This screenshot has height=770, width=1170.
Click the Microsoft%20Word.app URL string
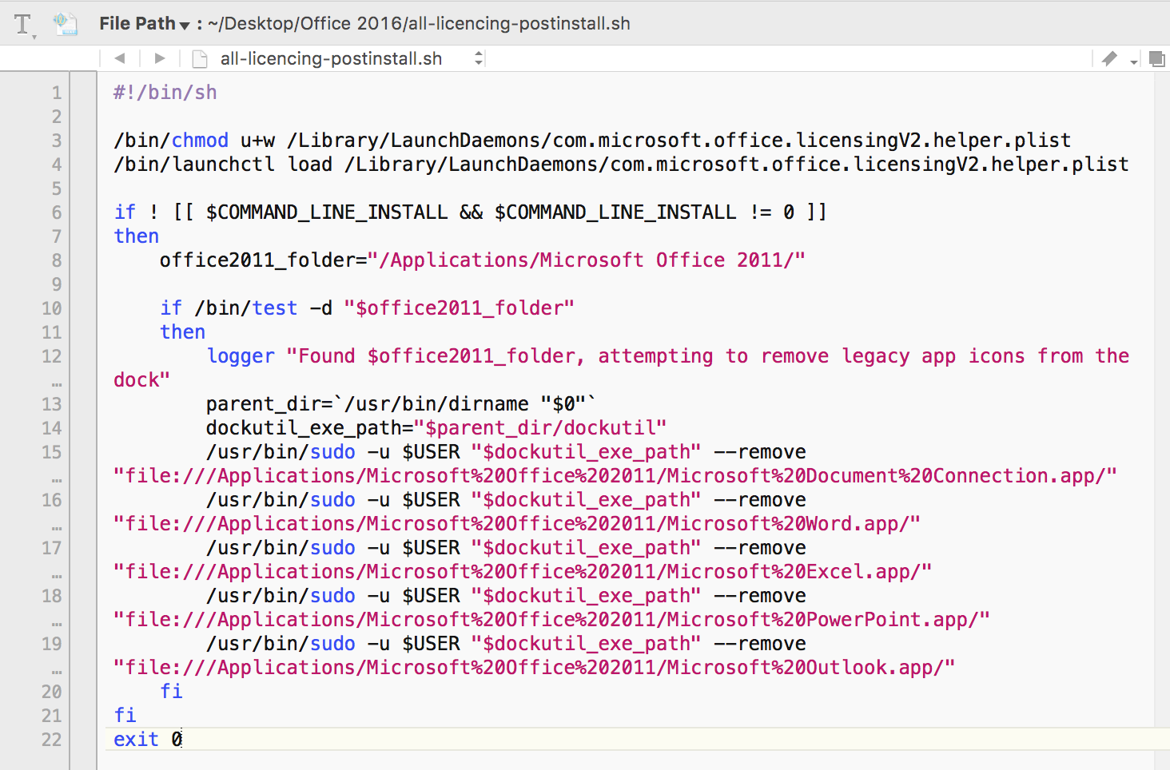pyautogui.click(x=517, y=524)
